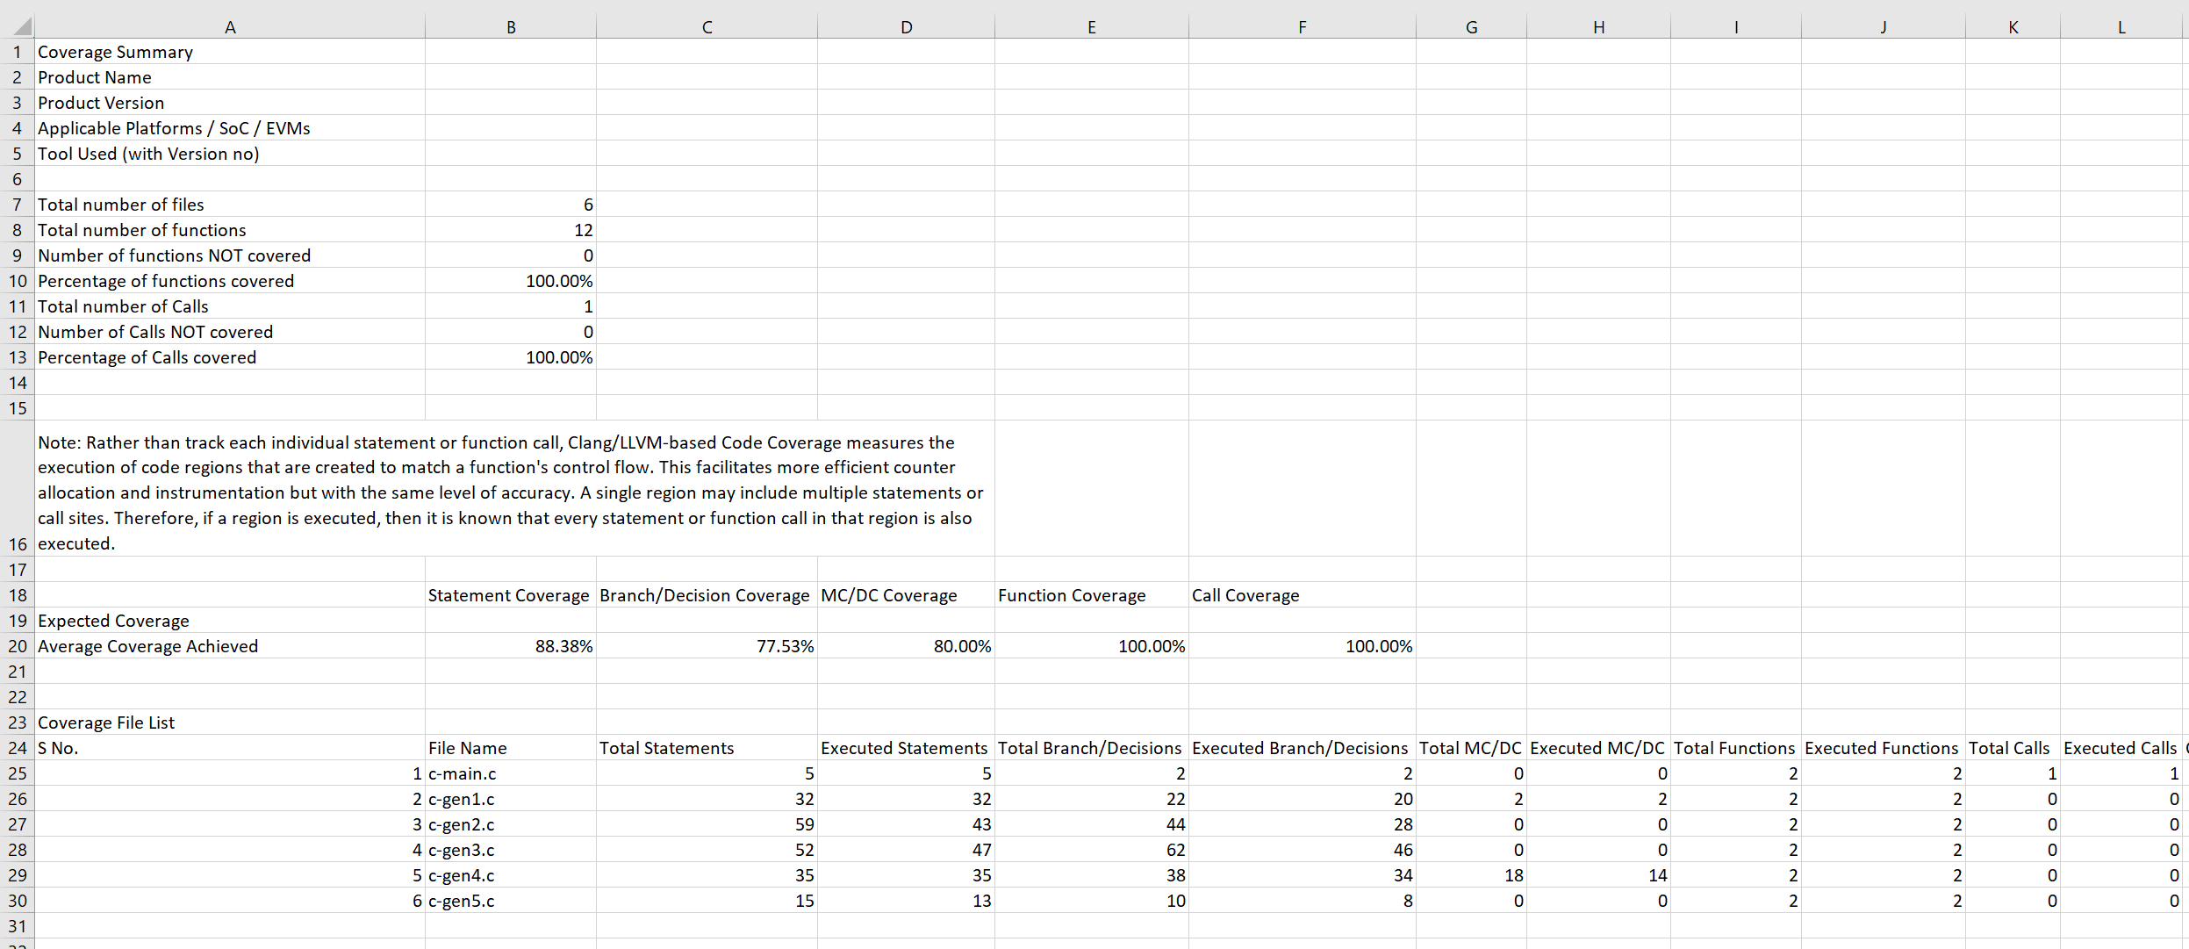Image resolution: width=2189 pixels, height=949 pixels.
Task: Click the Expected Coverage label cell
Action: [x=113, y=621]
